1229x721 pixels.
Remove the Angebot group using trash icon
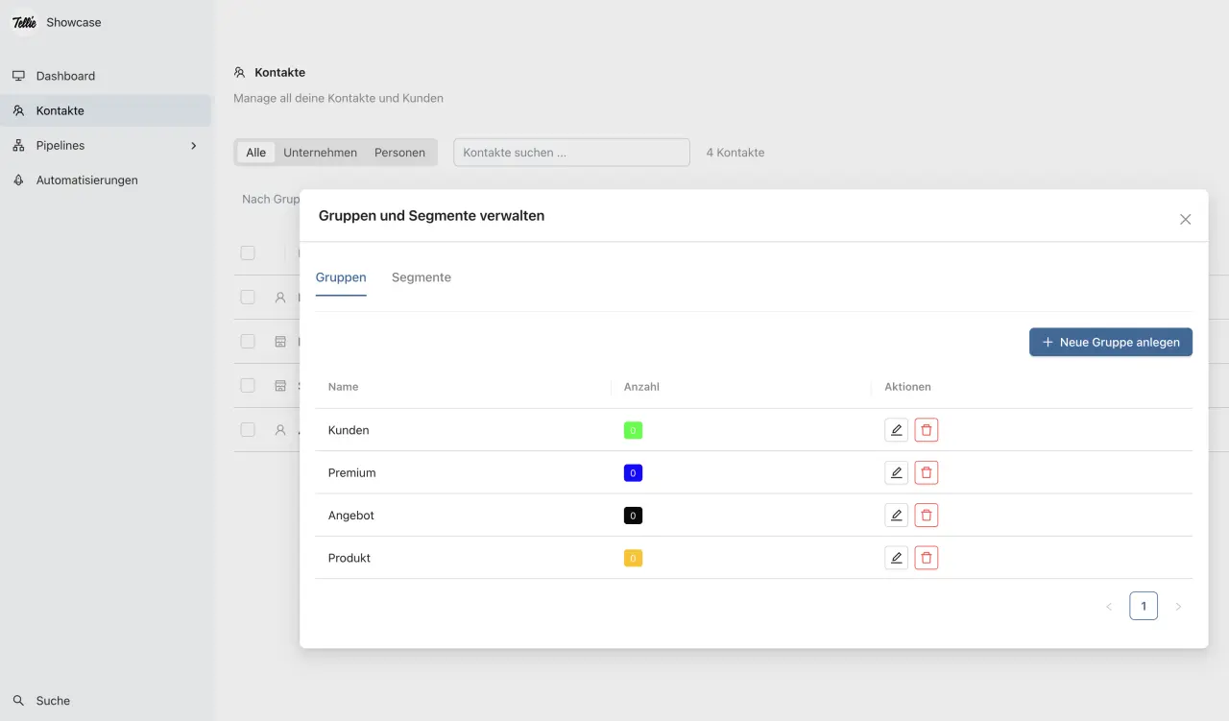coord(926,516)
